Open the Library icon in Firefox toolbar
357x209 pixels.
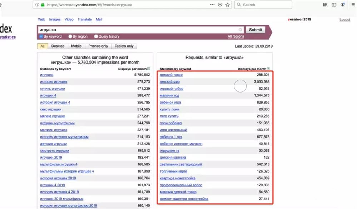tap(325, 5)
